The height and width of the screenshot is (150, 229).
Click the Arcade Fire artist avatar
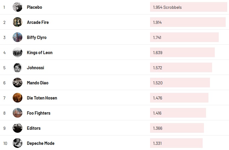coord(18,22)
